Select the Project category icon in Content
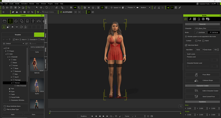This screenshot has height=118, width=221. (4, 21)
